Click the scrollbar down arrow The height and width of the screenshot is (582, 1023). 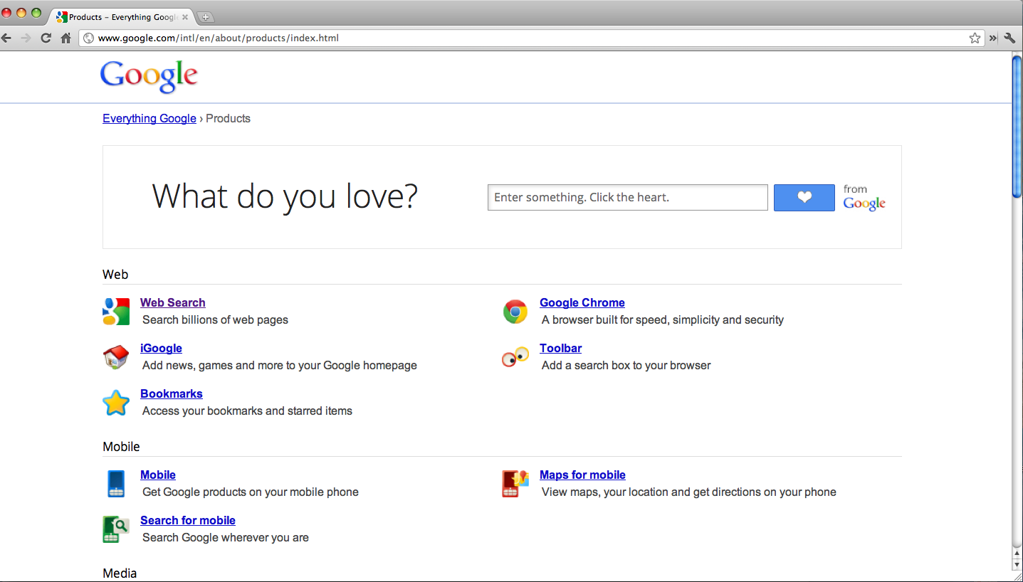[x=1017, y=565]
